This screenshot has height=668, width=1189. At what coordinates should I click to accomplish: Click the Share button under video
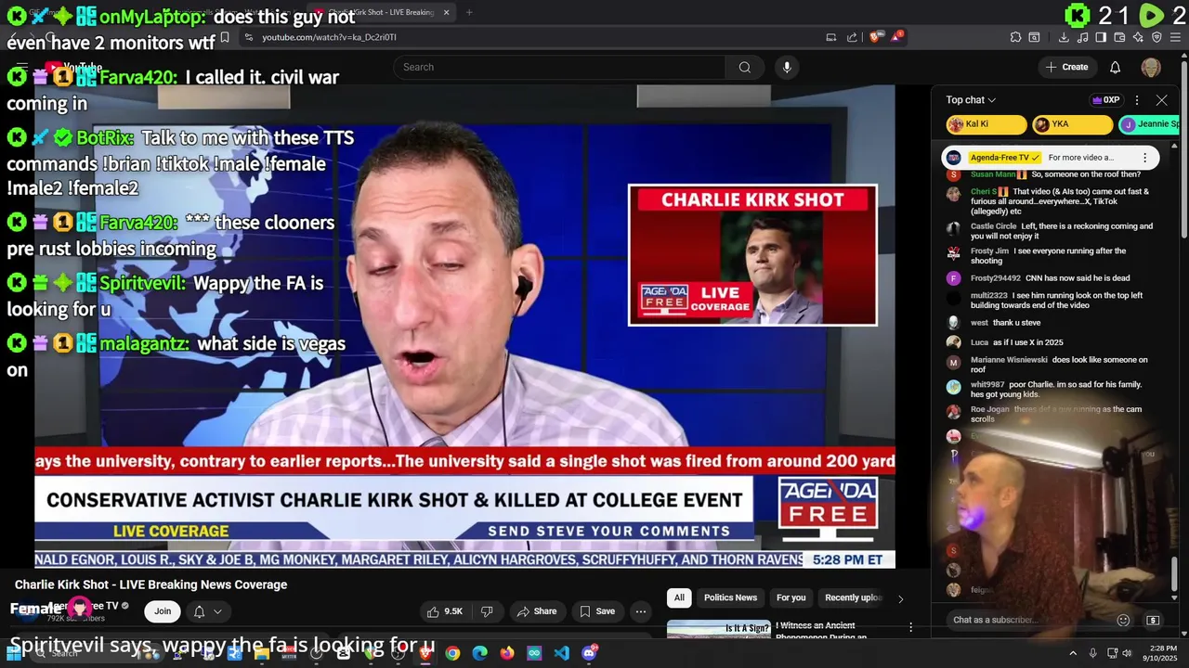[x=536, y=611]
